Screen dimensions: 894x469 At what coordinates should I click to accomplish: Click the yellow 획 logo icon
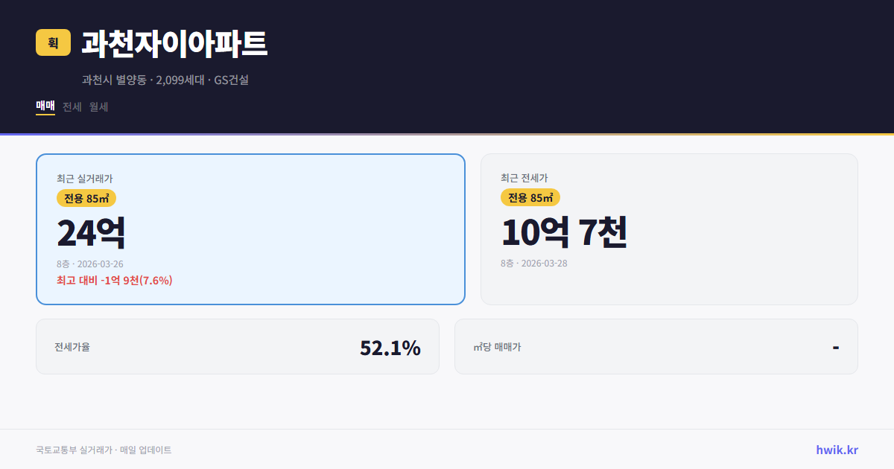pyautogui.click(x=53, y=44)
